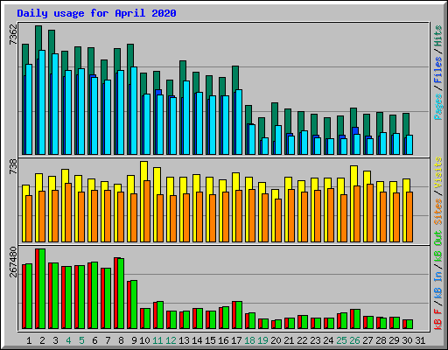This screenshot has height=350, width=448.
Task: Select green weekend day label 18
Action: click(x=249, y=340)
